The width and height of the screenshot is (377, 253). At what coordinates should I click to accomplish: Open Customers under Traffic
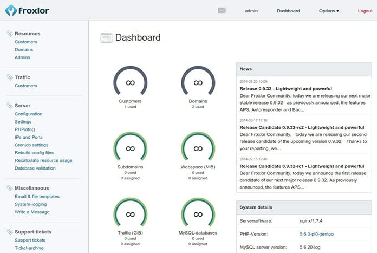tap(25, 86)
